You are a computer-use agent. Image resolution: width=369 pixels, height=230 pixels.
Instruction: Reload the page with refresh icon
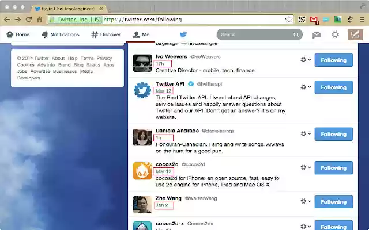point(29,19)
